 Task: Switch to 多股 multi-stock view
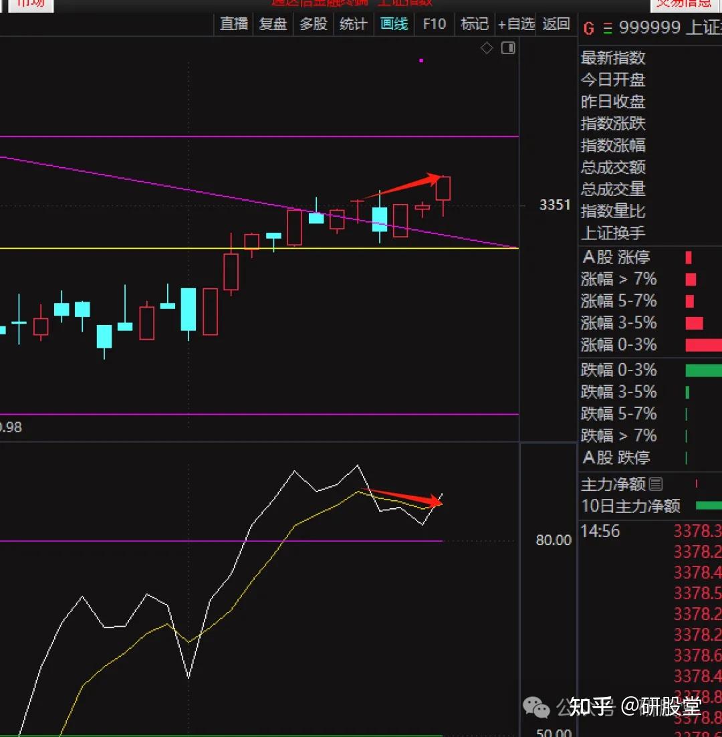click(x=313, y=24)
